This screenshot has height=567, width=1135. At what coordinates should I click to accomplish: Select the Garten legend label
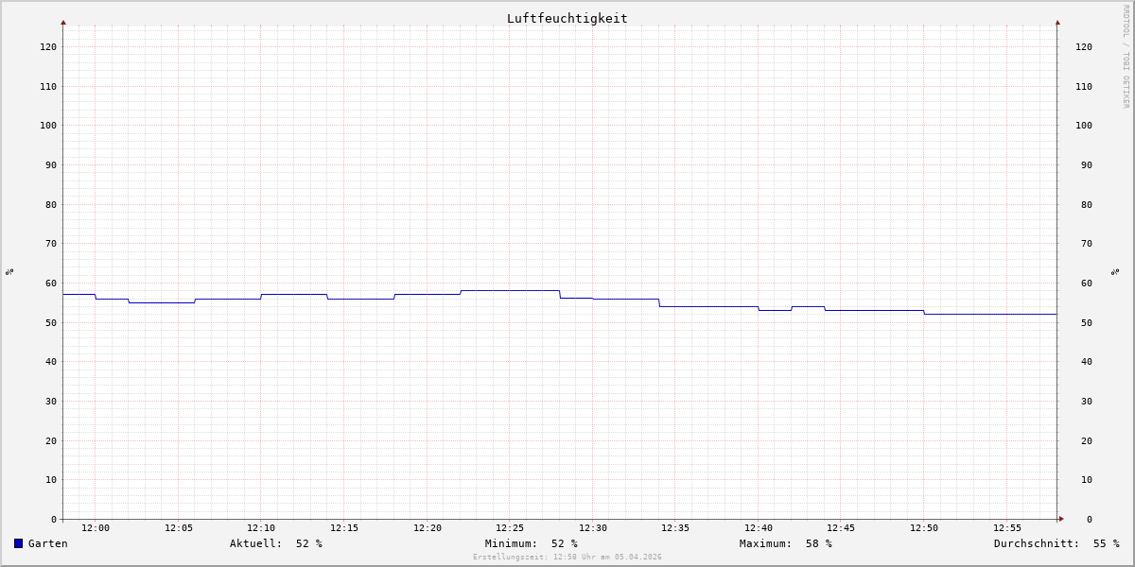click(x=48, y=543)
